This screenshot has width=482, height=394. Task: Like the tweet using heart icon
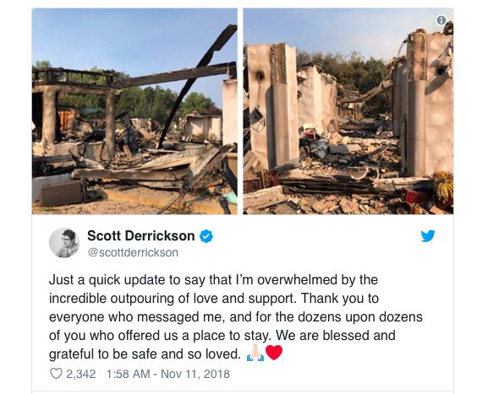coord(56,374)
